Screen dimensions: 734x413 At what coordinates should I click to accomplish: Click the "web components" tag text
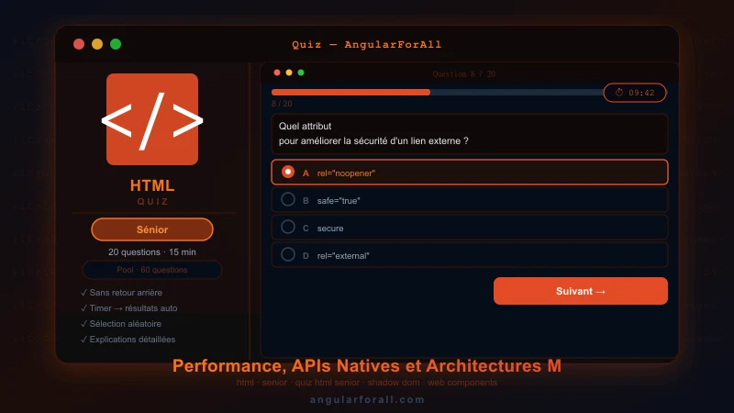(462, 383)
